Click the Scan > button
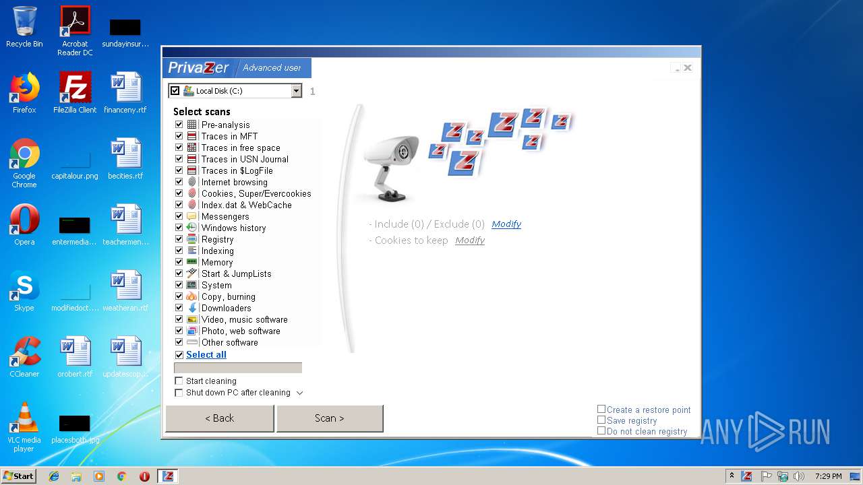The height and width of the screenshot is (485, 863). 330,418
